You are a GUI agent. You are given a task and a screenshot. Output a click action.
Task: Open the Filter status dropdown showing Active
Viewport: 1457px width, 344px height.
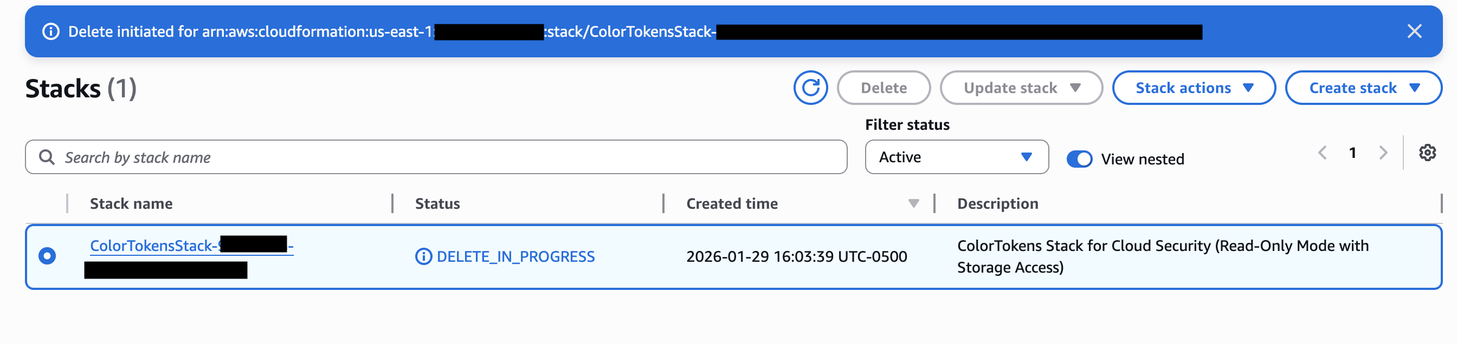click(x=957, y=157)
